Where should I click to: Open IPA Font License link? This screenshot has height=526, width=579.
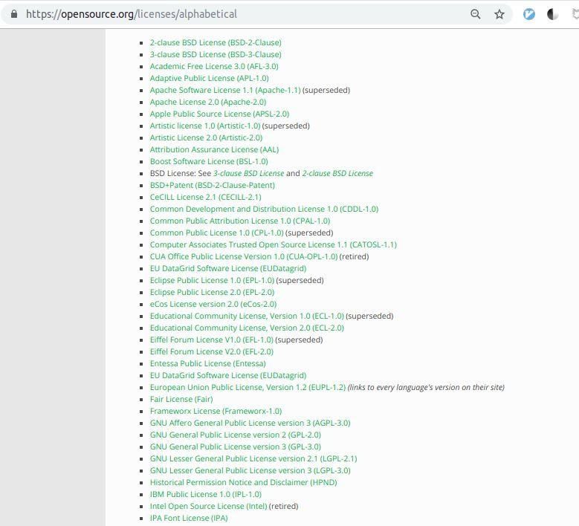(189, 519)
